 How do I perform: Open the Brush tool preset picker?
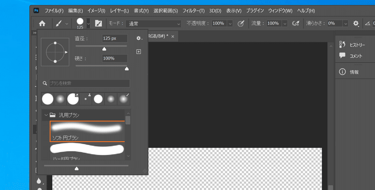(x=59, y=23)
